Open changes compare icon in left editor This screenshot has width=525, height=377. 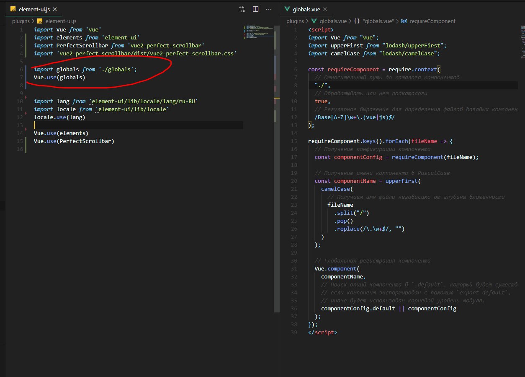click(x=242, y=9)
